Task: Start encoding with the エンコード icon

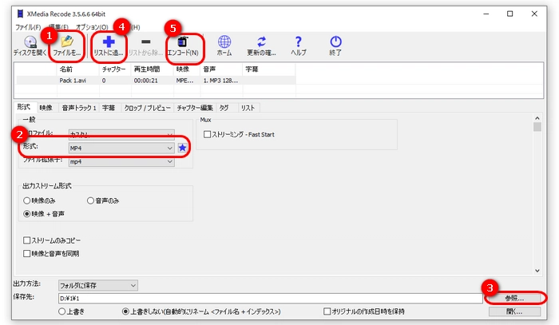Action: tap(183, 44)
